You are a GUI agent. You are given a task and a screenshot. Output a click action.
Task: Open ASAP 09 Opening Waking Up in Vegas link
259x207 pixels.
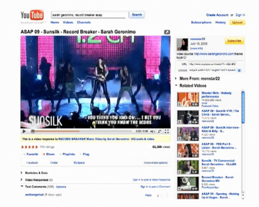coord(220,196)
